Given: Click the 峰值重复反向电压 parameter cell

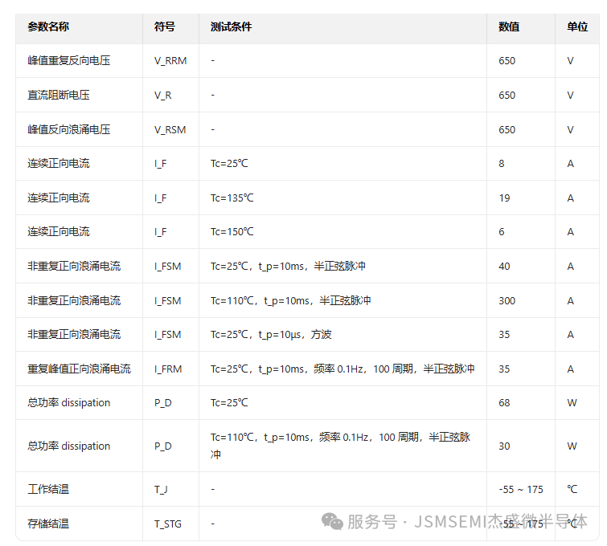Looking at the screenshot, I should coord(68,61).
